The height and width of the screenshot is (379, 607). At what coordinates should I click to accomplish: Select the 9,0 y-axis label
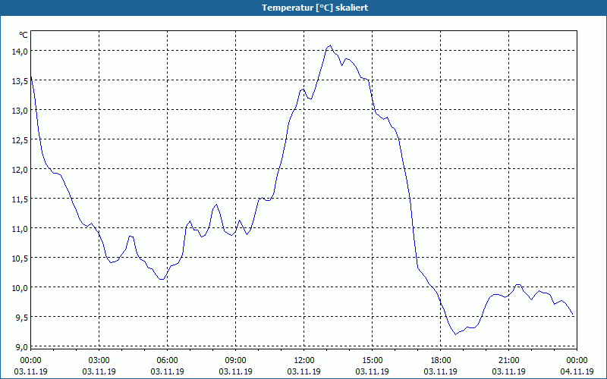coord(21,347)
